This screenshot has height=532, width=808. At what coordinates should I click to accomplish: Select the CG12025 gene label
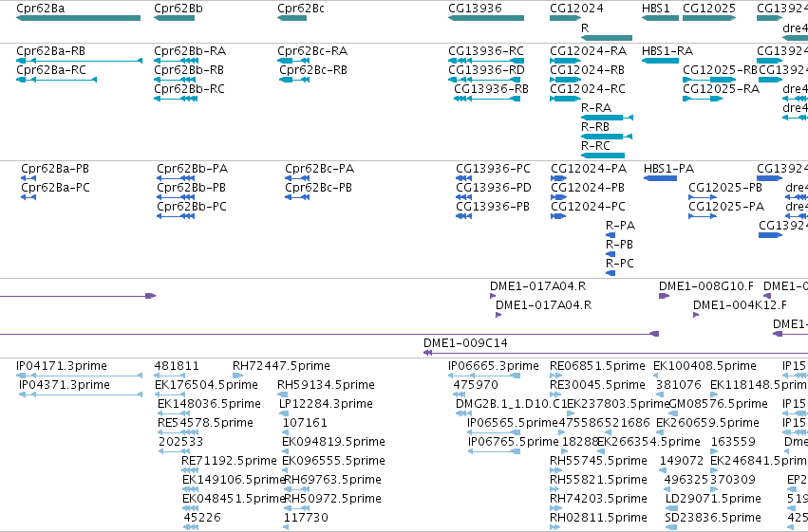[709, 9]
